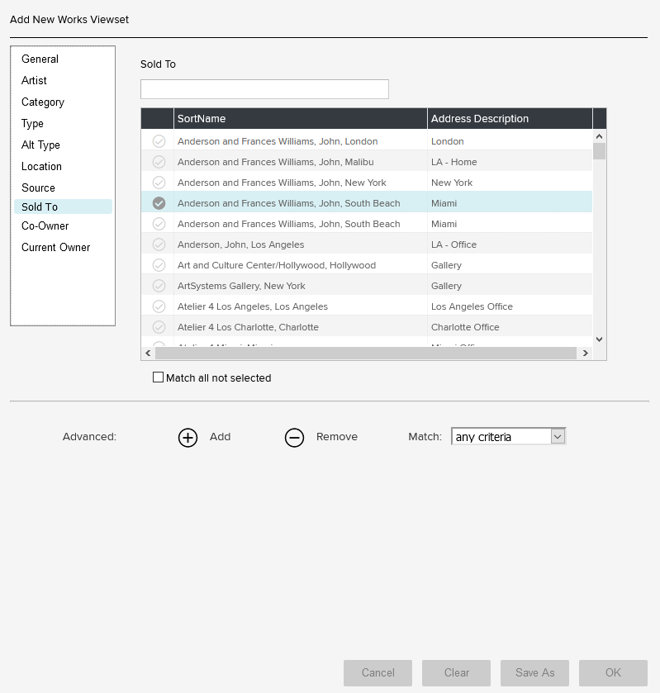Open the Artist section in sidebar

(x=34, y=80)
